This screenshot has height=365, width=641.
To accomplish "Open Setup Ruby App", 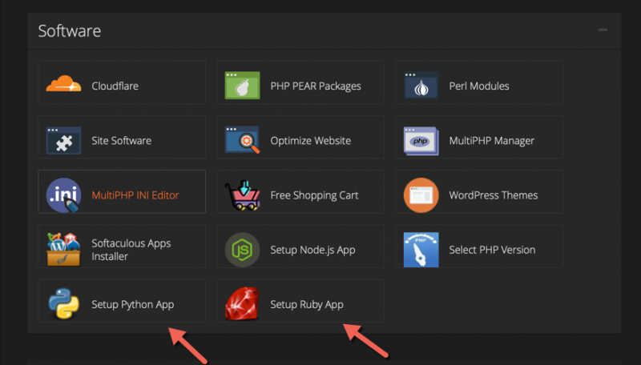I will pos(307,305).
